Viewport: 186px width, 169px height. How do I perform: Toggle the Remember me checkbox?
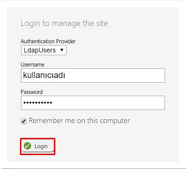coord(24,121)
